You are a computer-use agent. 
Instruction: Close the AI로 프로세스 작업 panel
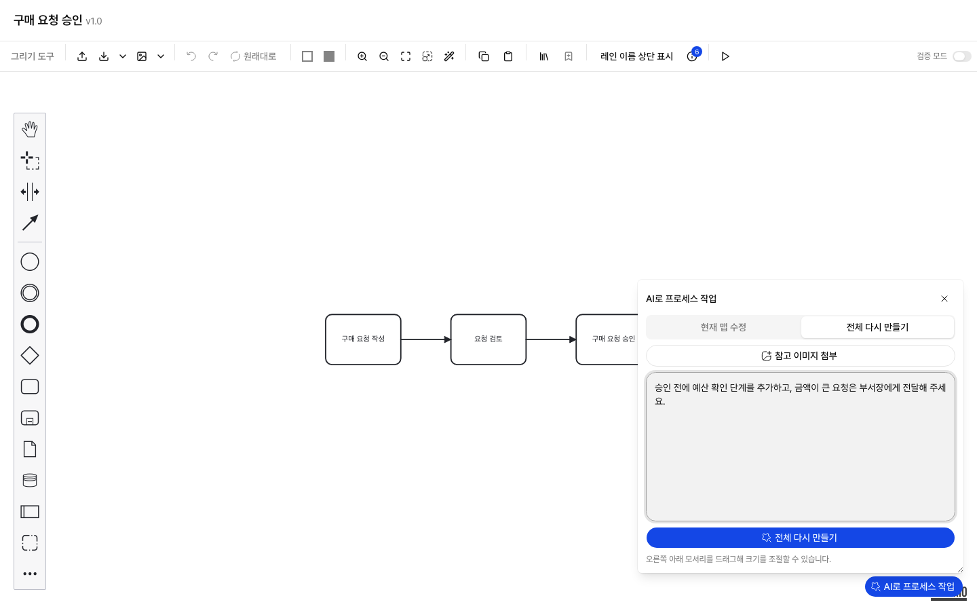coord(944,299)
